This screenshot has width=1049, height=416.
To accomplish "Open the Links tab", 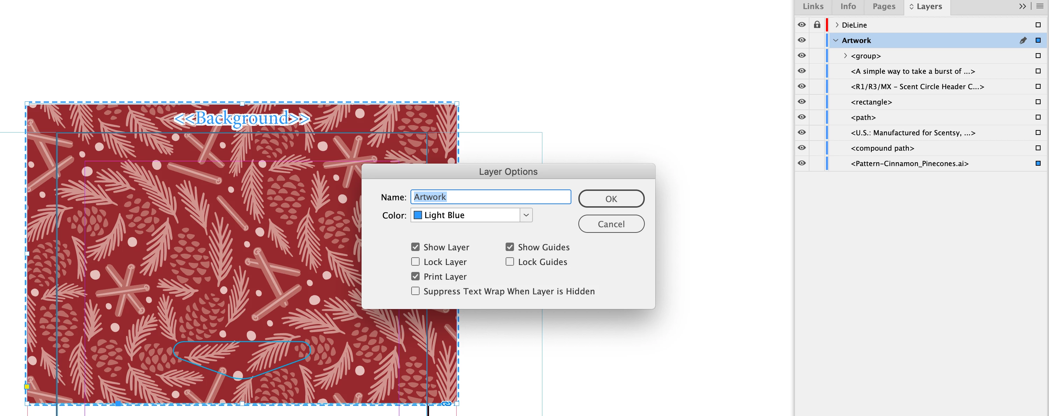I will coord(813,7).
